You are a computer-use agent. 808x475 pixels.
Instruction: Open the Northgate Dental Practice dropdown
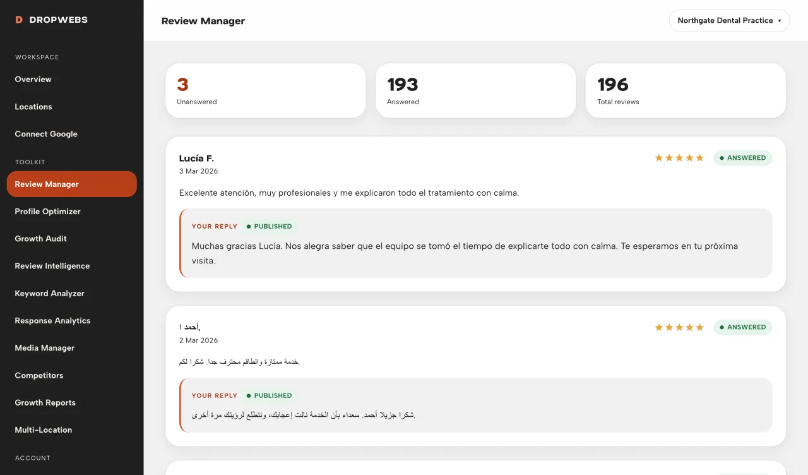point(729,20)
